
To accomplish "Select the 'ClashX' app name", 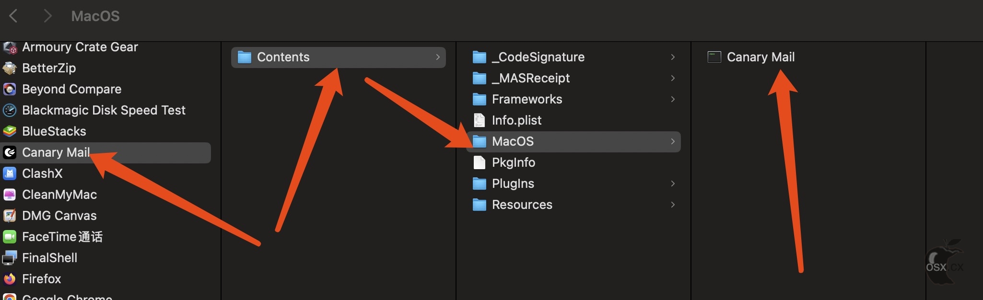I will point(42,173).
